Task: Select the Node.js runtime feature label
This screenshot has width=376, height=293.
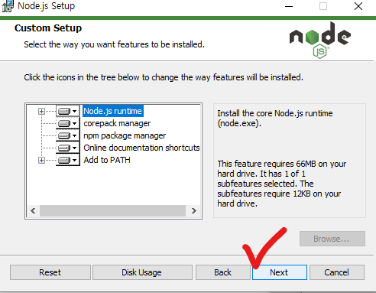Action: coord(113,111)
